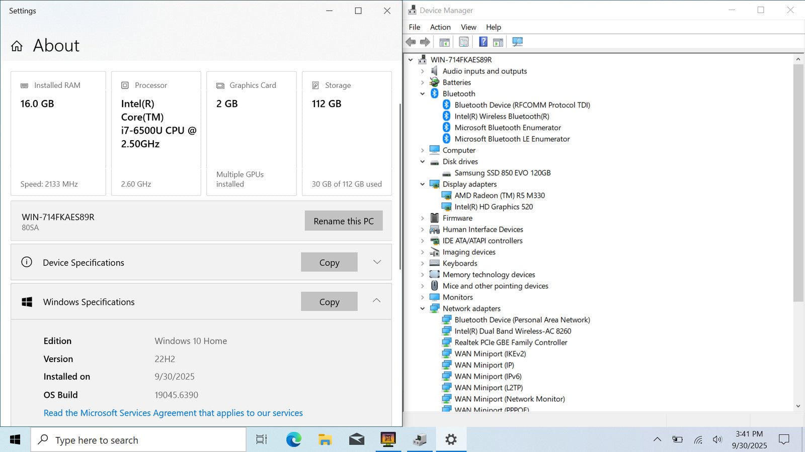
Task: Expand the Device Specifications section chevron
Action: click(377, 262)
